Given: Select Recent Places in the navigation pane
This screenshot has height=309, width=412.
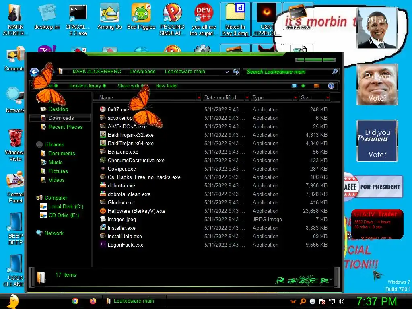Looking at the screenshot, I should pos(66,127).
